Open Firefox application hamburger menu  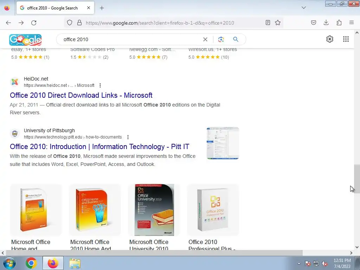[352, 22]
